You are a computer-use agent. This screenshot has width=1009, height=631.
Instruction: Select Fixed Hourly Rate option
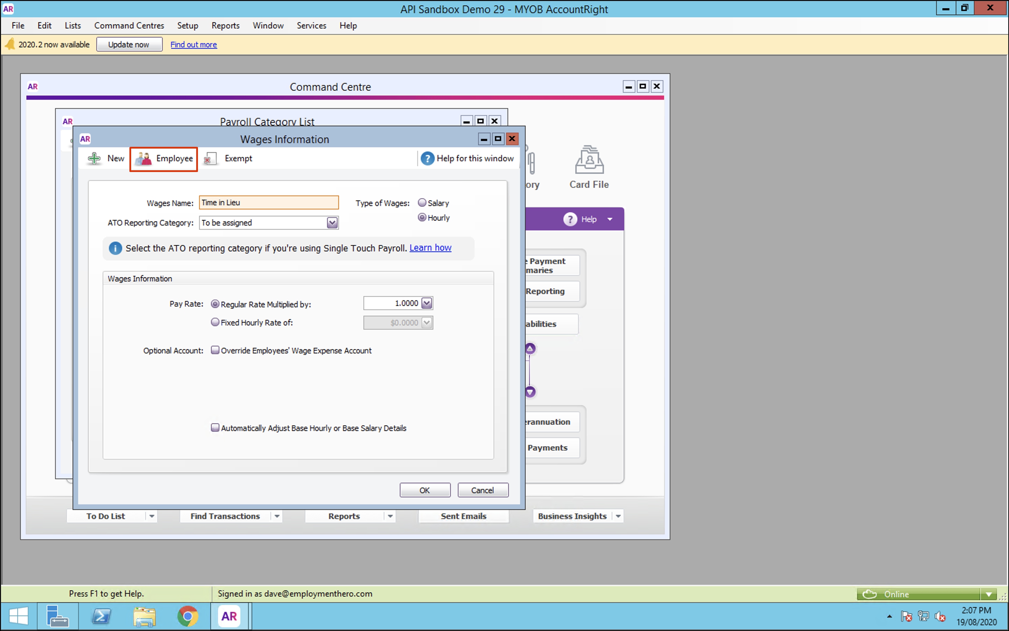pos(215,322)
